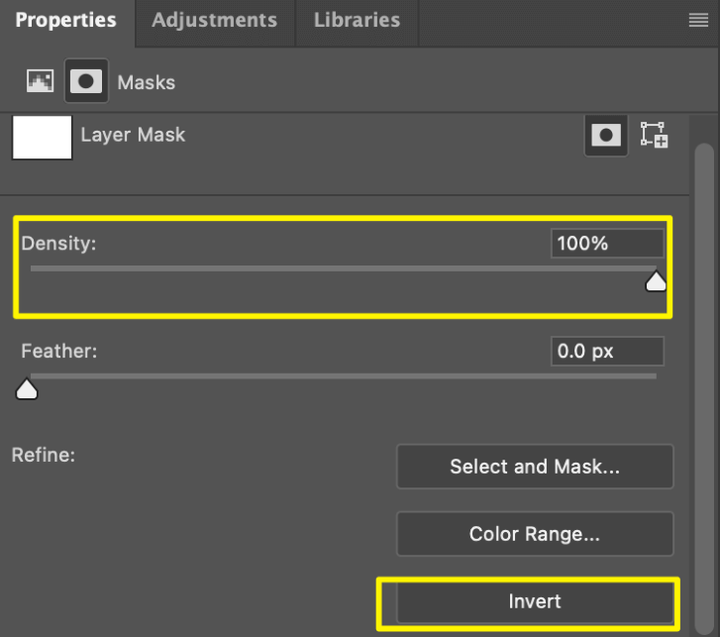Click the Layer Mask label text
Screen dimensions: 720x637
tap(133, 135)
